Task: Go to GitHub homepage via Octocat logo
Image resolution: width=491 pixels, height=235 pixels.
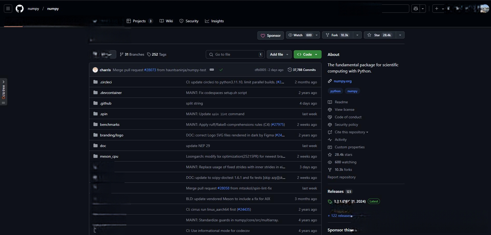Action: click(x=19, y=9)
